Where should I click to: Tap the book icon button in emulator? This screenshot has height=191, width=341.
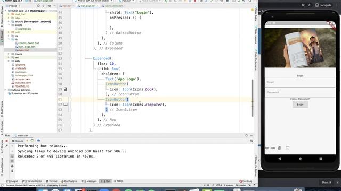click(x=279, y=148)
